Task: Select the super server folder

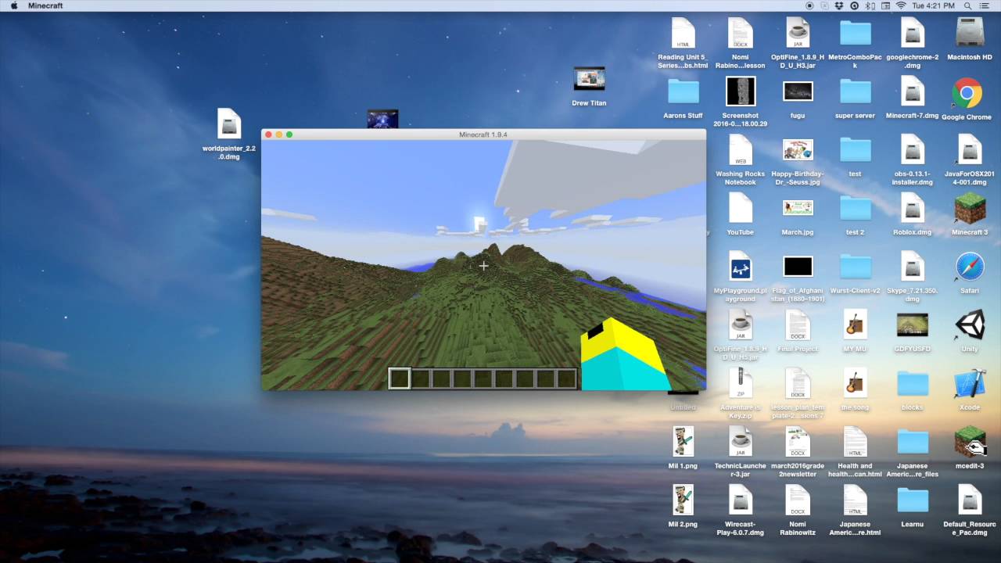Action: [855, 91]
